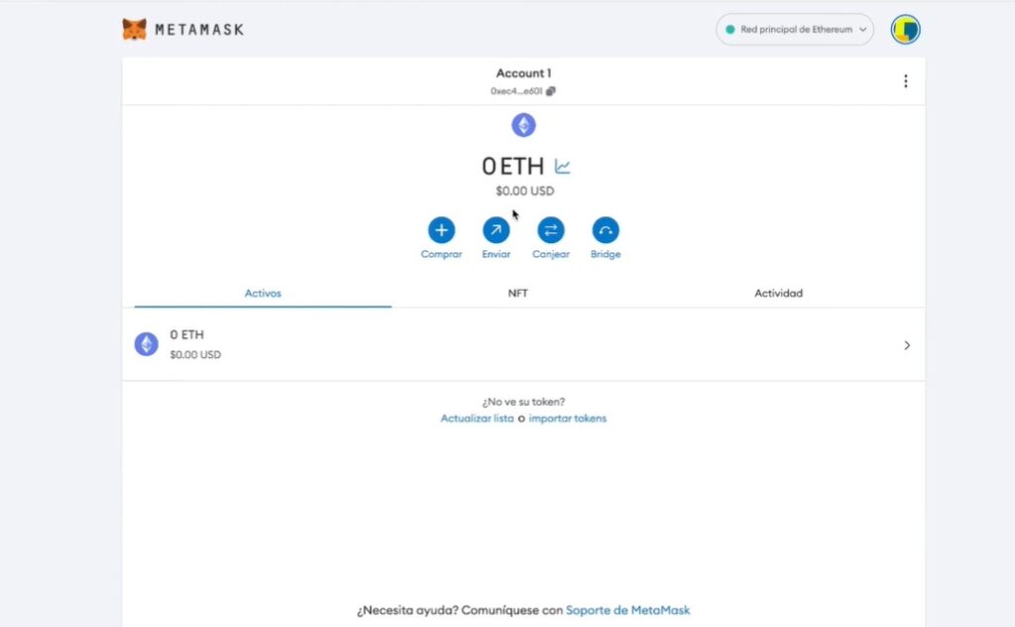The width and height of the screenshot is (1015, 627).
Task: Click the green network status dot
Action: pos(731,29)
